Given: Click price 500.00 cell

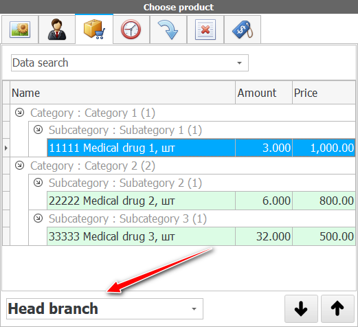Looking at the screenshot, I should tap(324, 236).
